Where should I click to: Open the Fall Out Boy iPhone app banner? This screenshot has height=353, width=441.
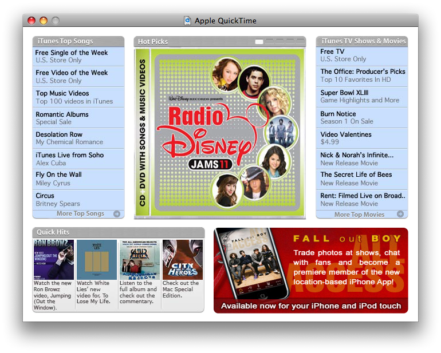click(311, 271)
